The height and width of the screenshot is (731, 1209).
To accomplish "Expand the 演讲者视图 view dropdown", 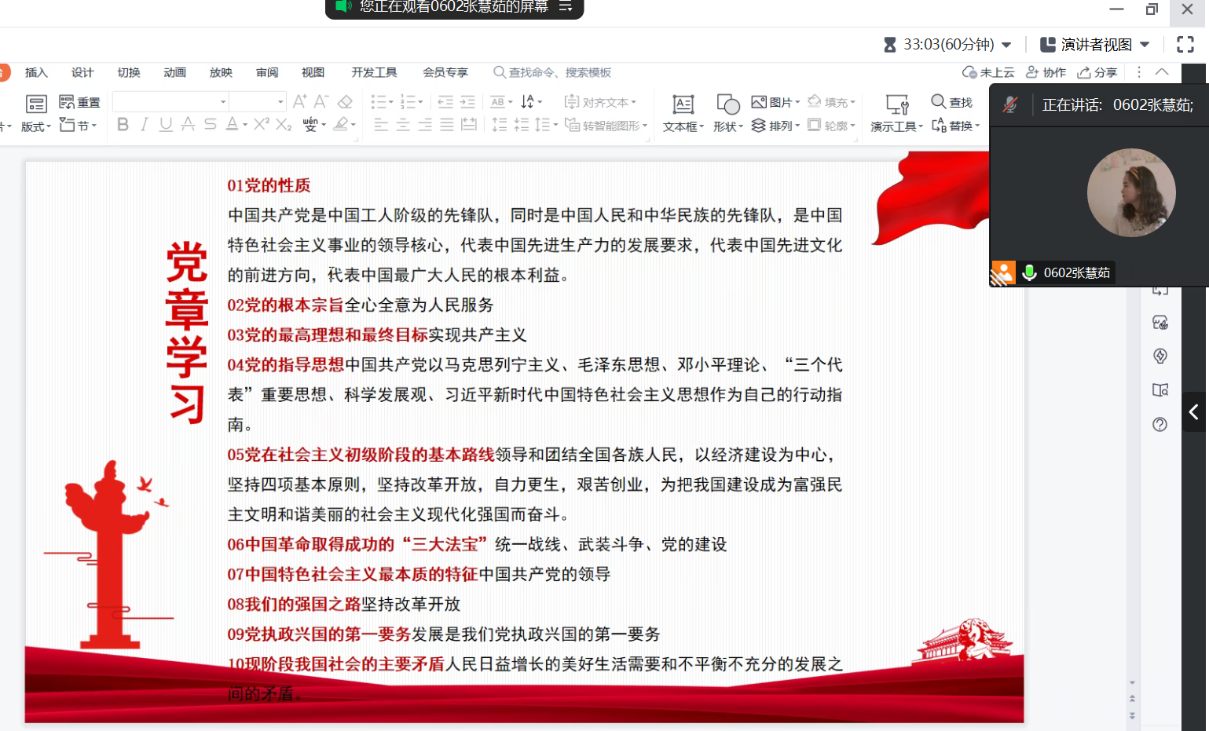I will [1145, 45].
